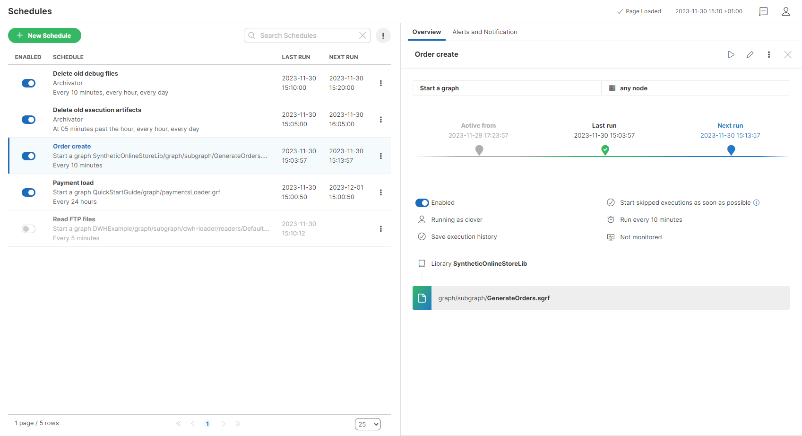Clear the Search Schedules field with X
Image resolution: width=802 pixels, height=436 pixels.
(x=362, y=36)
